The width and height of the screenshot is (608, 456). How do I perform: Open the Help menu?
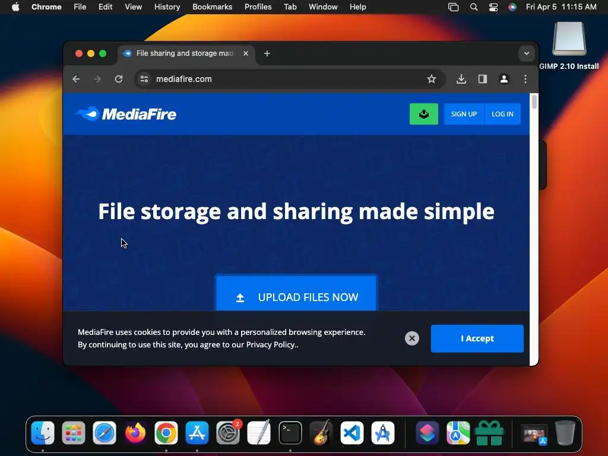pos(357,7)
